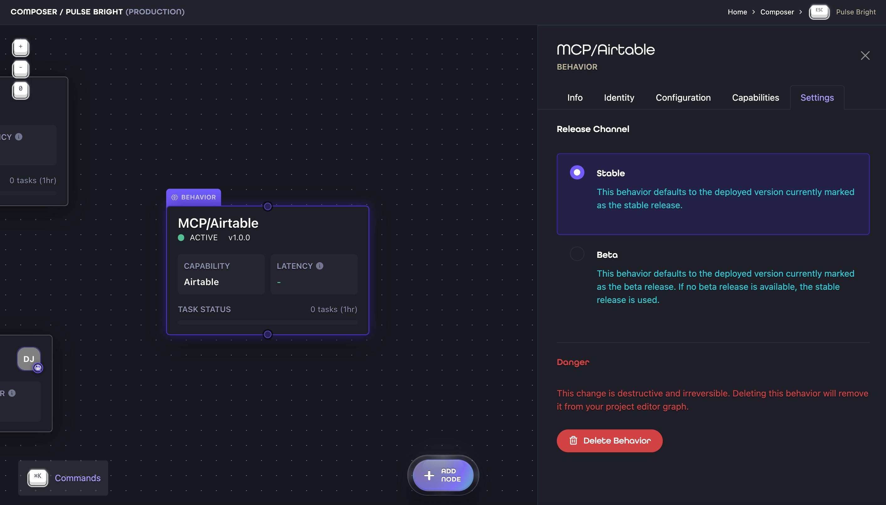Image resolution: width=886 pixels, height=505 pixels.
Task: Click the v1.0.0 version label
Action: pos(239,237)
